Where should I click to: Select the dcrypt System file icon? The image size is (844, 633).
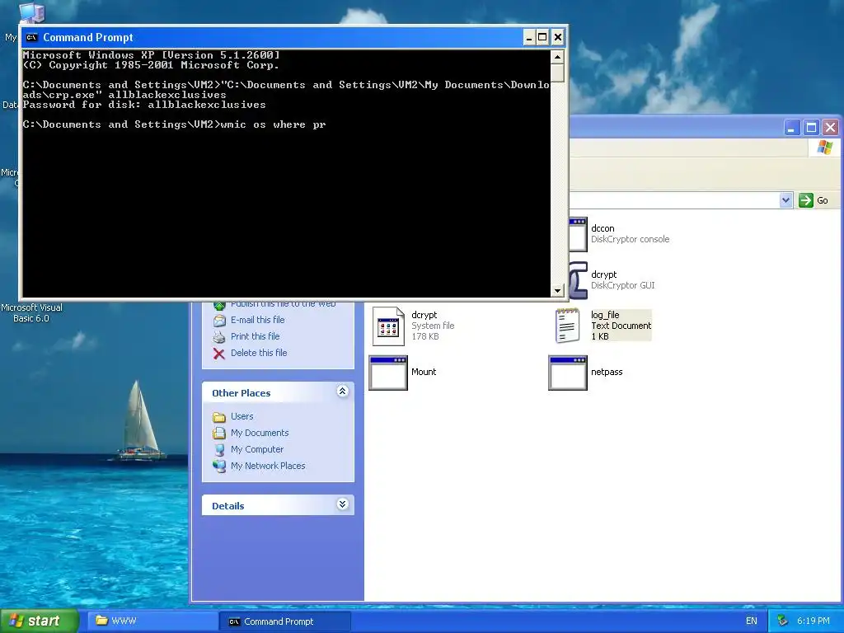coord(388,326)
